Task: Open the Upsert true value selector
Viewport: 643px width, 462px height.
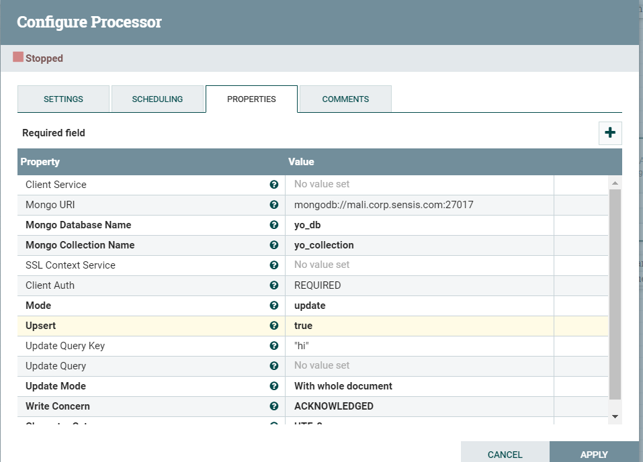Action: point(419,326)
